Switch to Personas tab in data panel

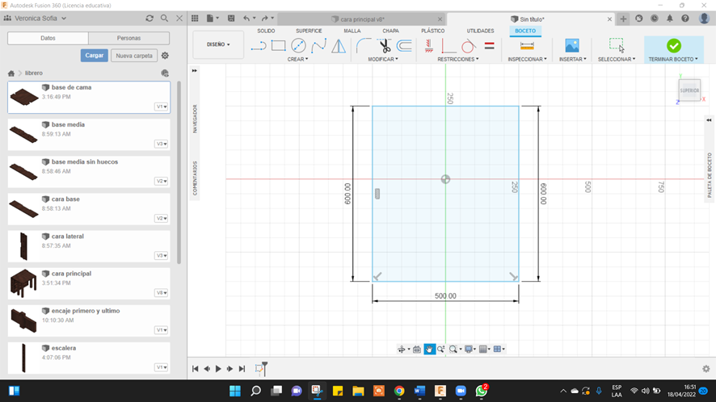click(x=128, y=38)
